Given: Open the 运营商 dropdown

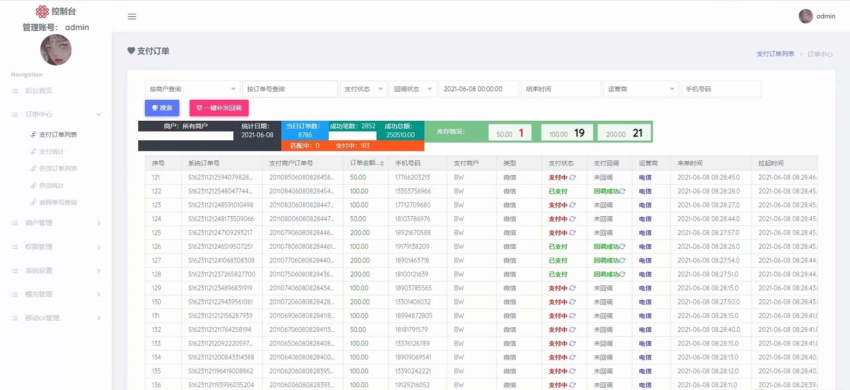Looking at the screenshot, I should (x=641, y=89).
